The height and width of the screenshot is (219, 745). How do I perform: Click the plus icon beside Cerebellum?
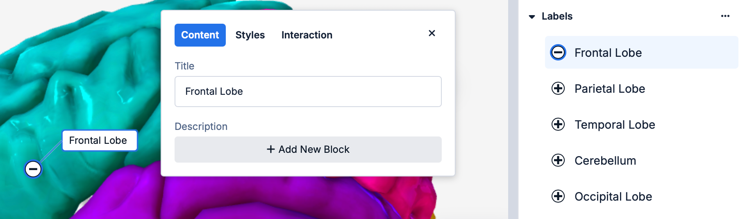coord(558,160)
